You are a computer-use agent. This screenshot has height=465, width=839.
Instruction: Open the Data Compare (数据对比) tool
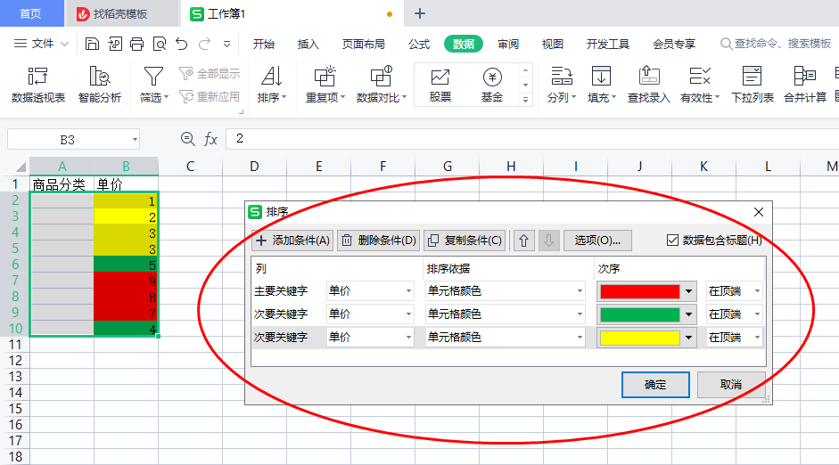coord(382,85)
